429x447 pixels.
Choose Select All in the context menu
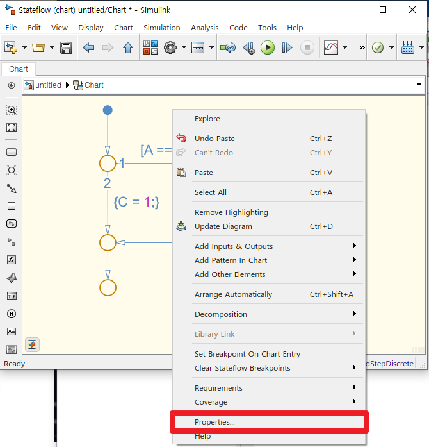tap(269, 192)
